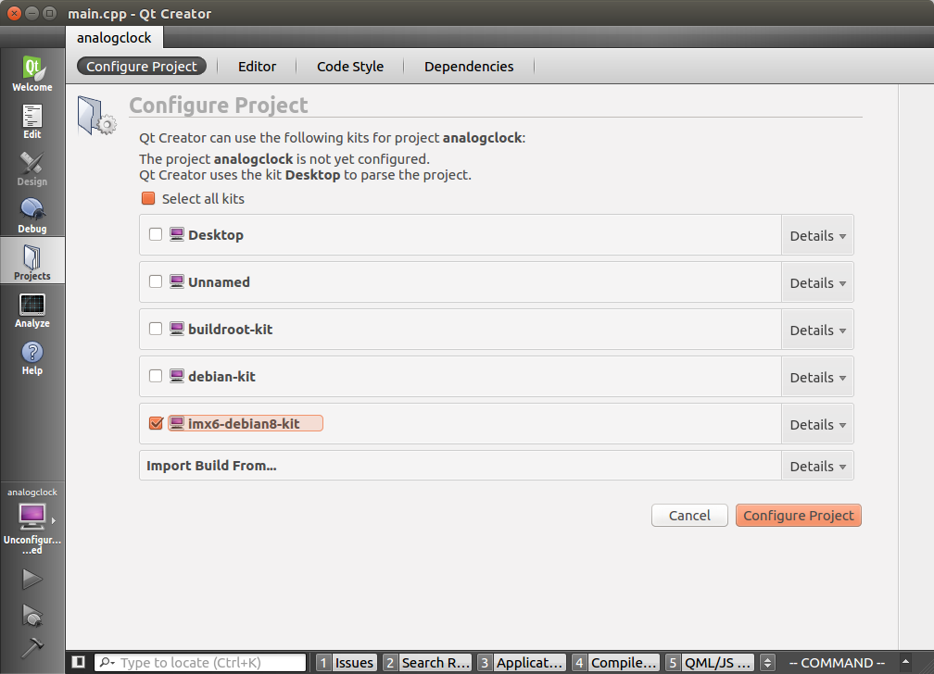Uncheck the imx6-debian8-kit checkbox

156,423
